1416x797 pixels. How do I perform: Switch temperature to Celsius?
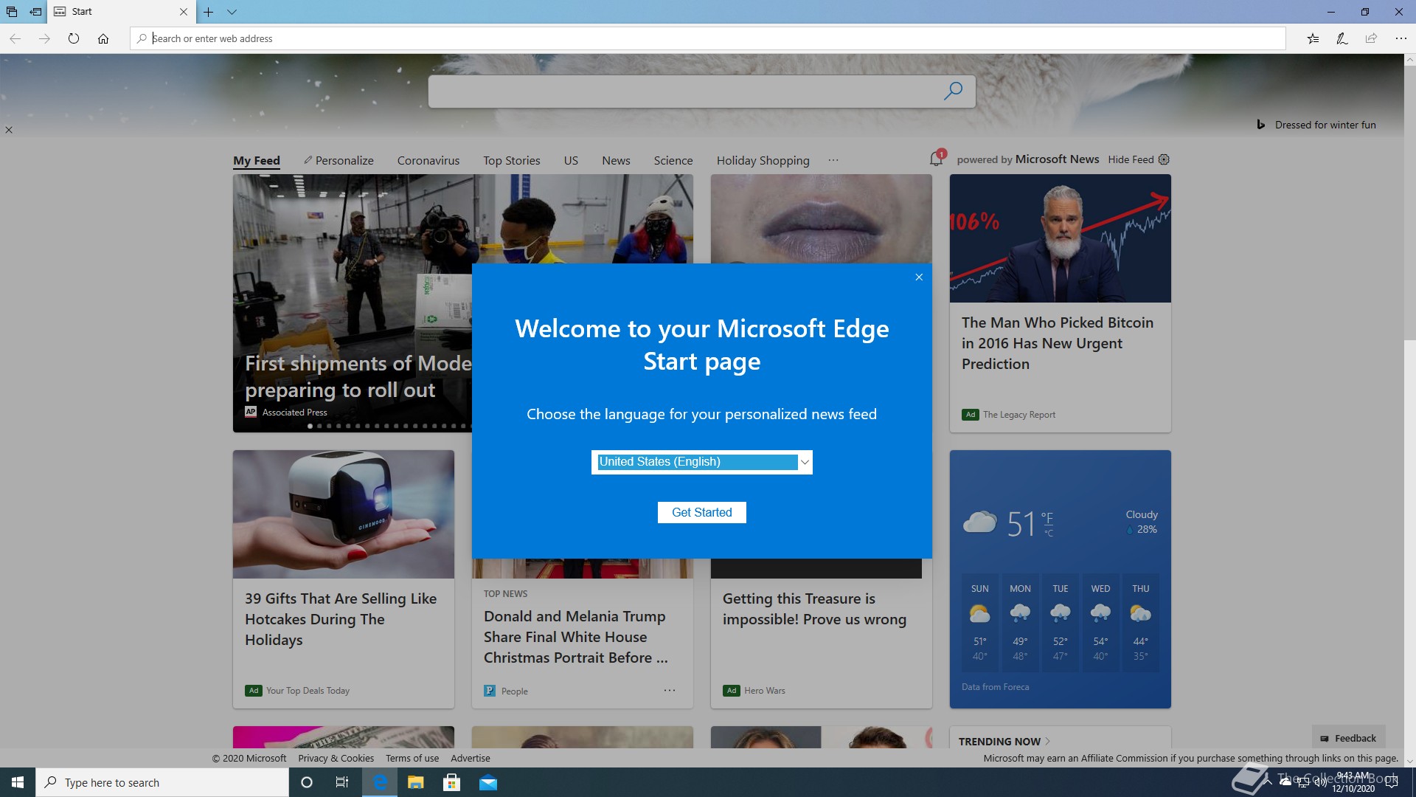[1049, 533]
